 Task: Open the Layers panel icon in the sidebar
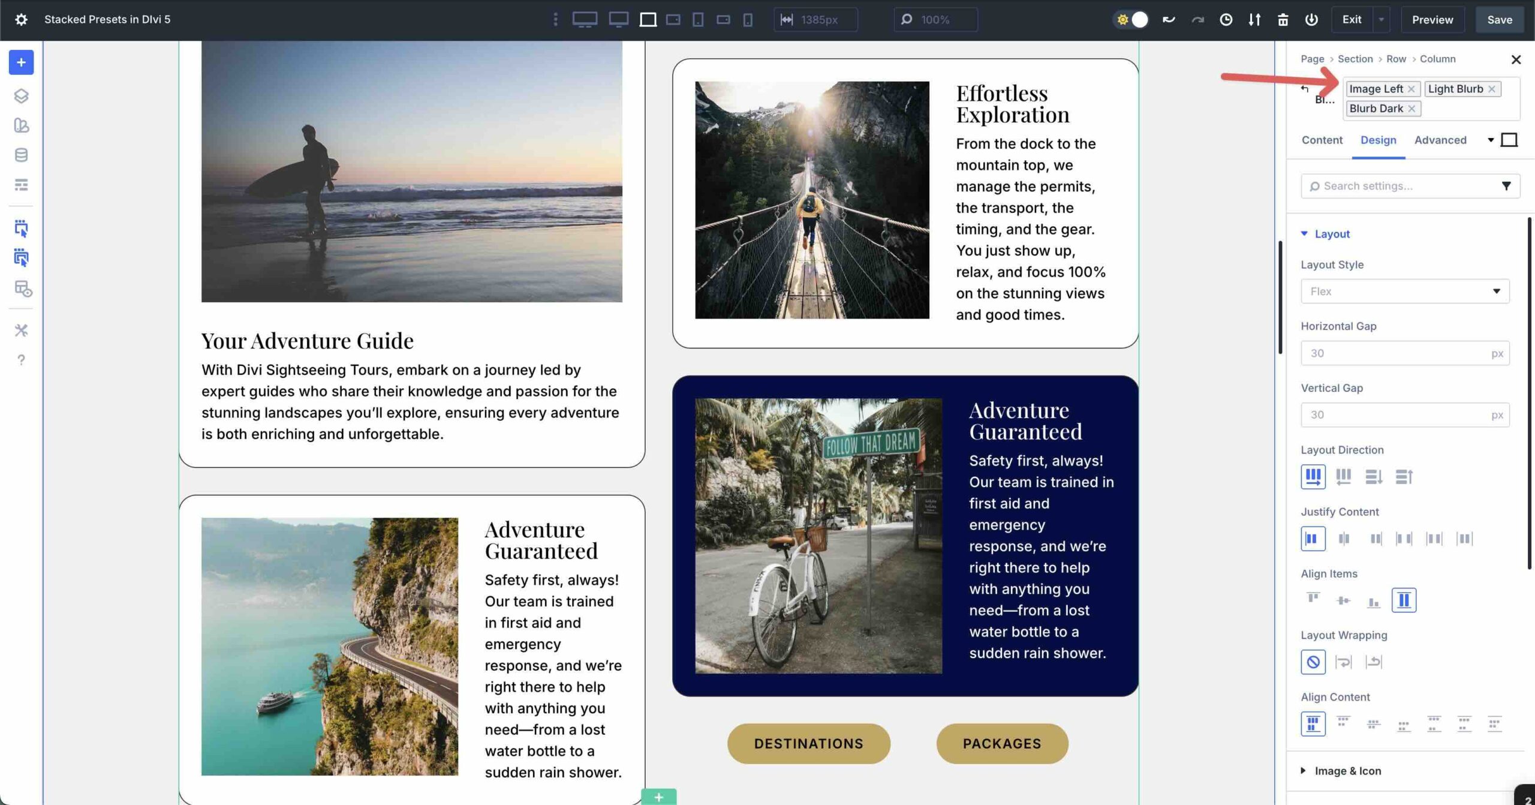point(21,96)
